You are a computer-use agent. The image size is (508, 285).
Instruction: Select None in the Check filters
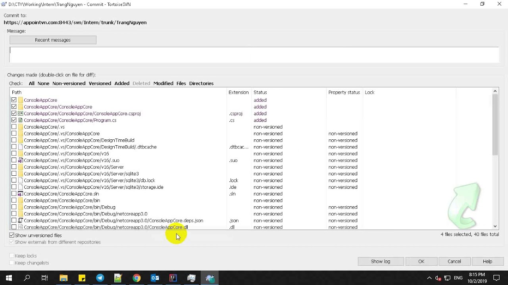coord(43,84)
